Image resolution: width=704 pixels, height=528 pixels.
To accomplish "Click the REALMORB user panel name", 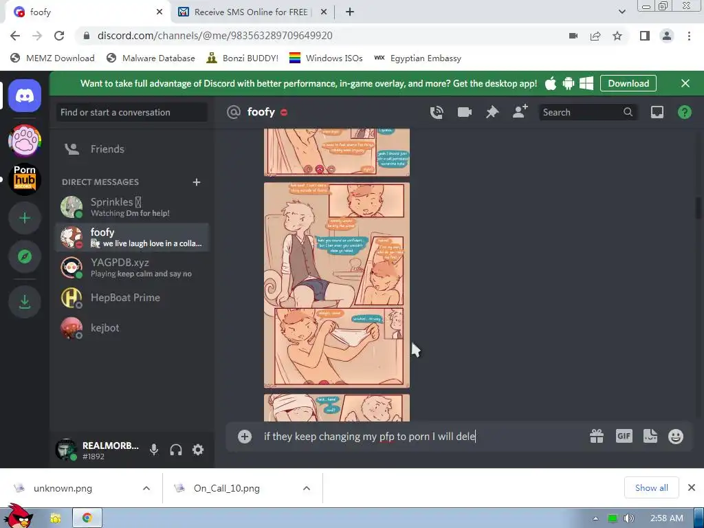I will [x=111, y=445].
